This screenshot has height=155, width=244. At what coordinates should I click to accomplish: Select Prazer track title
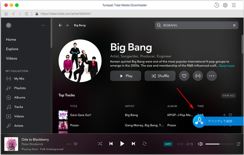tap(74, 125)
